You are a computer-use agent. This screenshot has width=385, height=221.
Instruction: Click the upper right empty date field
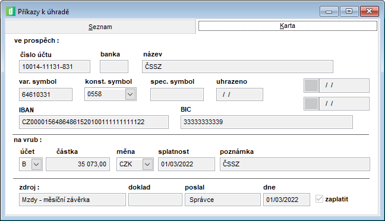pyautogui.click(x=344, y=86)
